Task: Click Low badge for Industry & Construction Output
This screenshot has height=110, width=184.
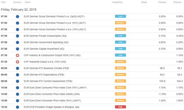Action: pyautogui.click(x=120, y=55)
